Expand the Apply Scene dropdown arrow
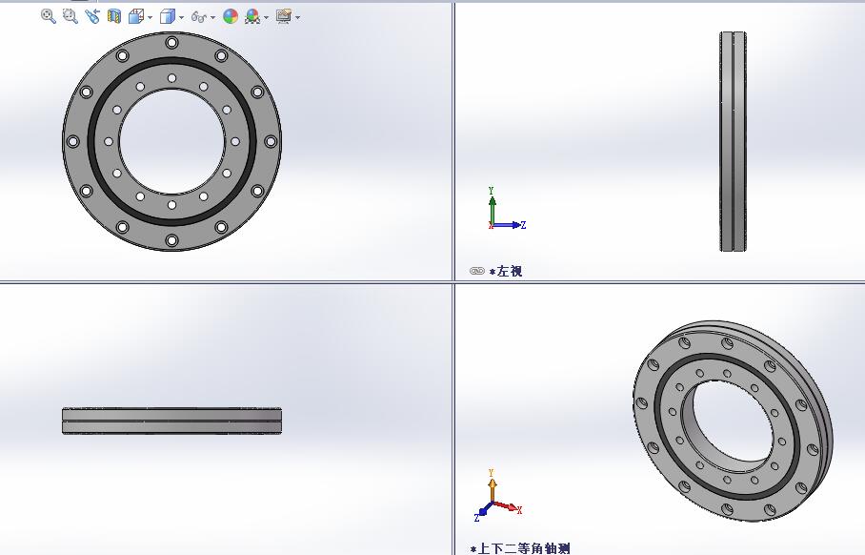 pos(267,18)
